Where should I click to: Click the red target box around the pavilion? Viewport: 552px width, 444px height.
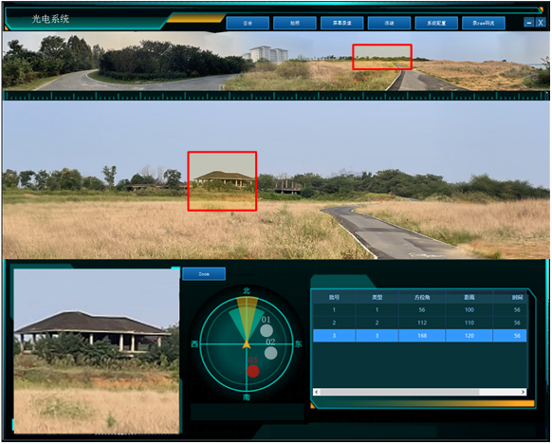222,181
